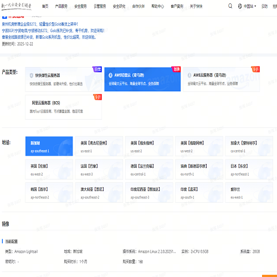
Task: Click the 实例: 2vCPU 0.5GB text
Action: click(195, 252)
